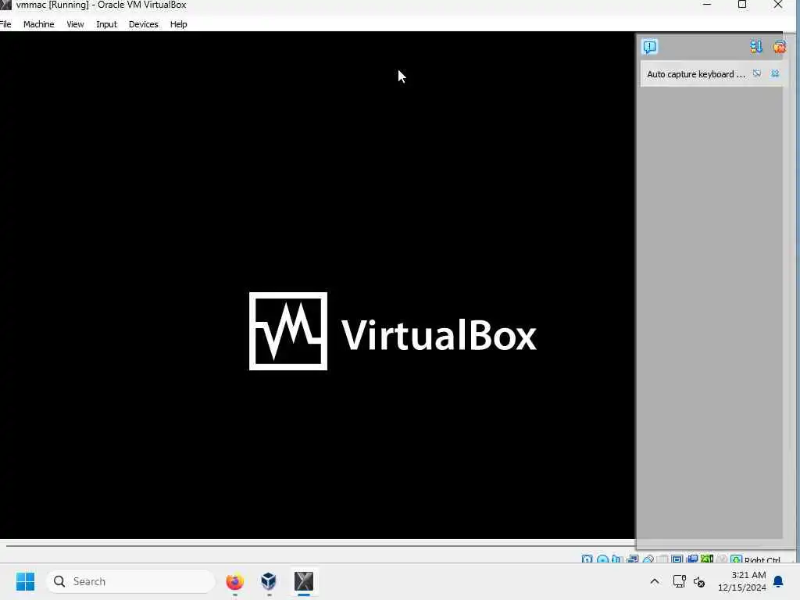Dismiss the Auto capture keyboard notification
The image size is (800, 600).
point(775,73)
